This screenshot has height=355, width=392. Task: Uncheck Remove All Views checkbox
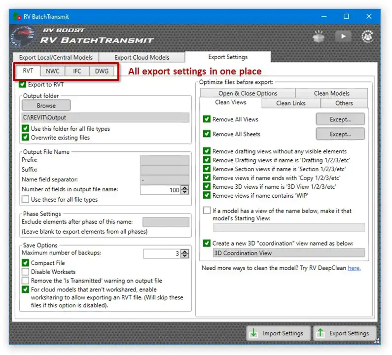(207, 119)
